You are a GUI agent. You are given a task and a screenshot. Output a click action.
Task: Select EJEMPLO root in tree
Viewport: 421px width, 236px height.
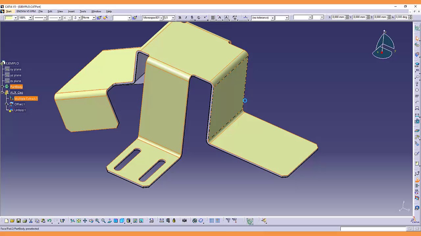(x=12, y=63)
